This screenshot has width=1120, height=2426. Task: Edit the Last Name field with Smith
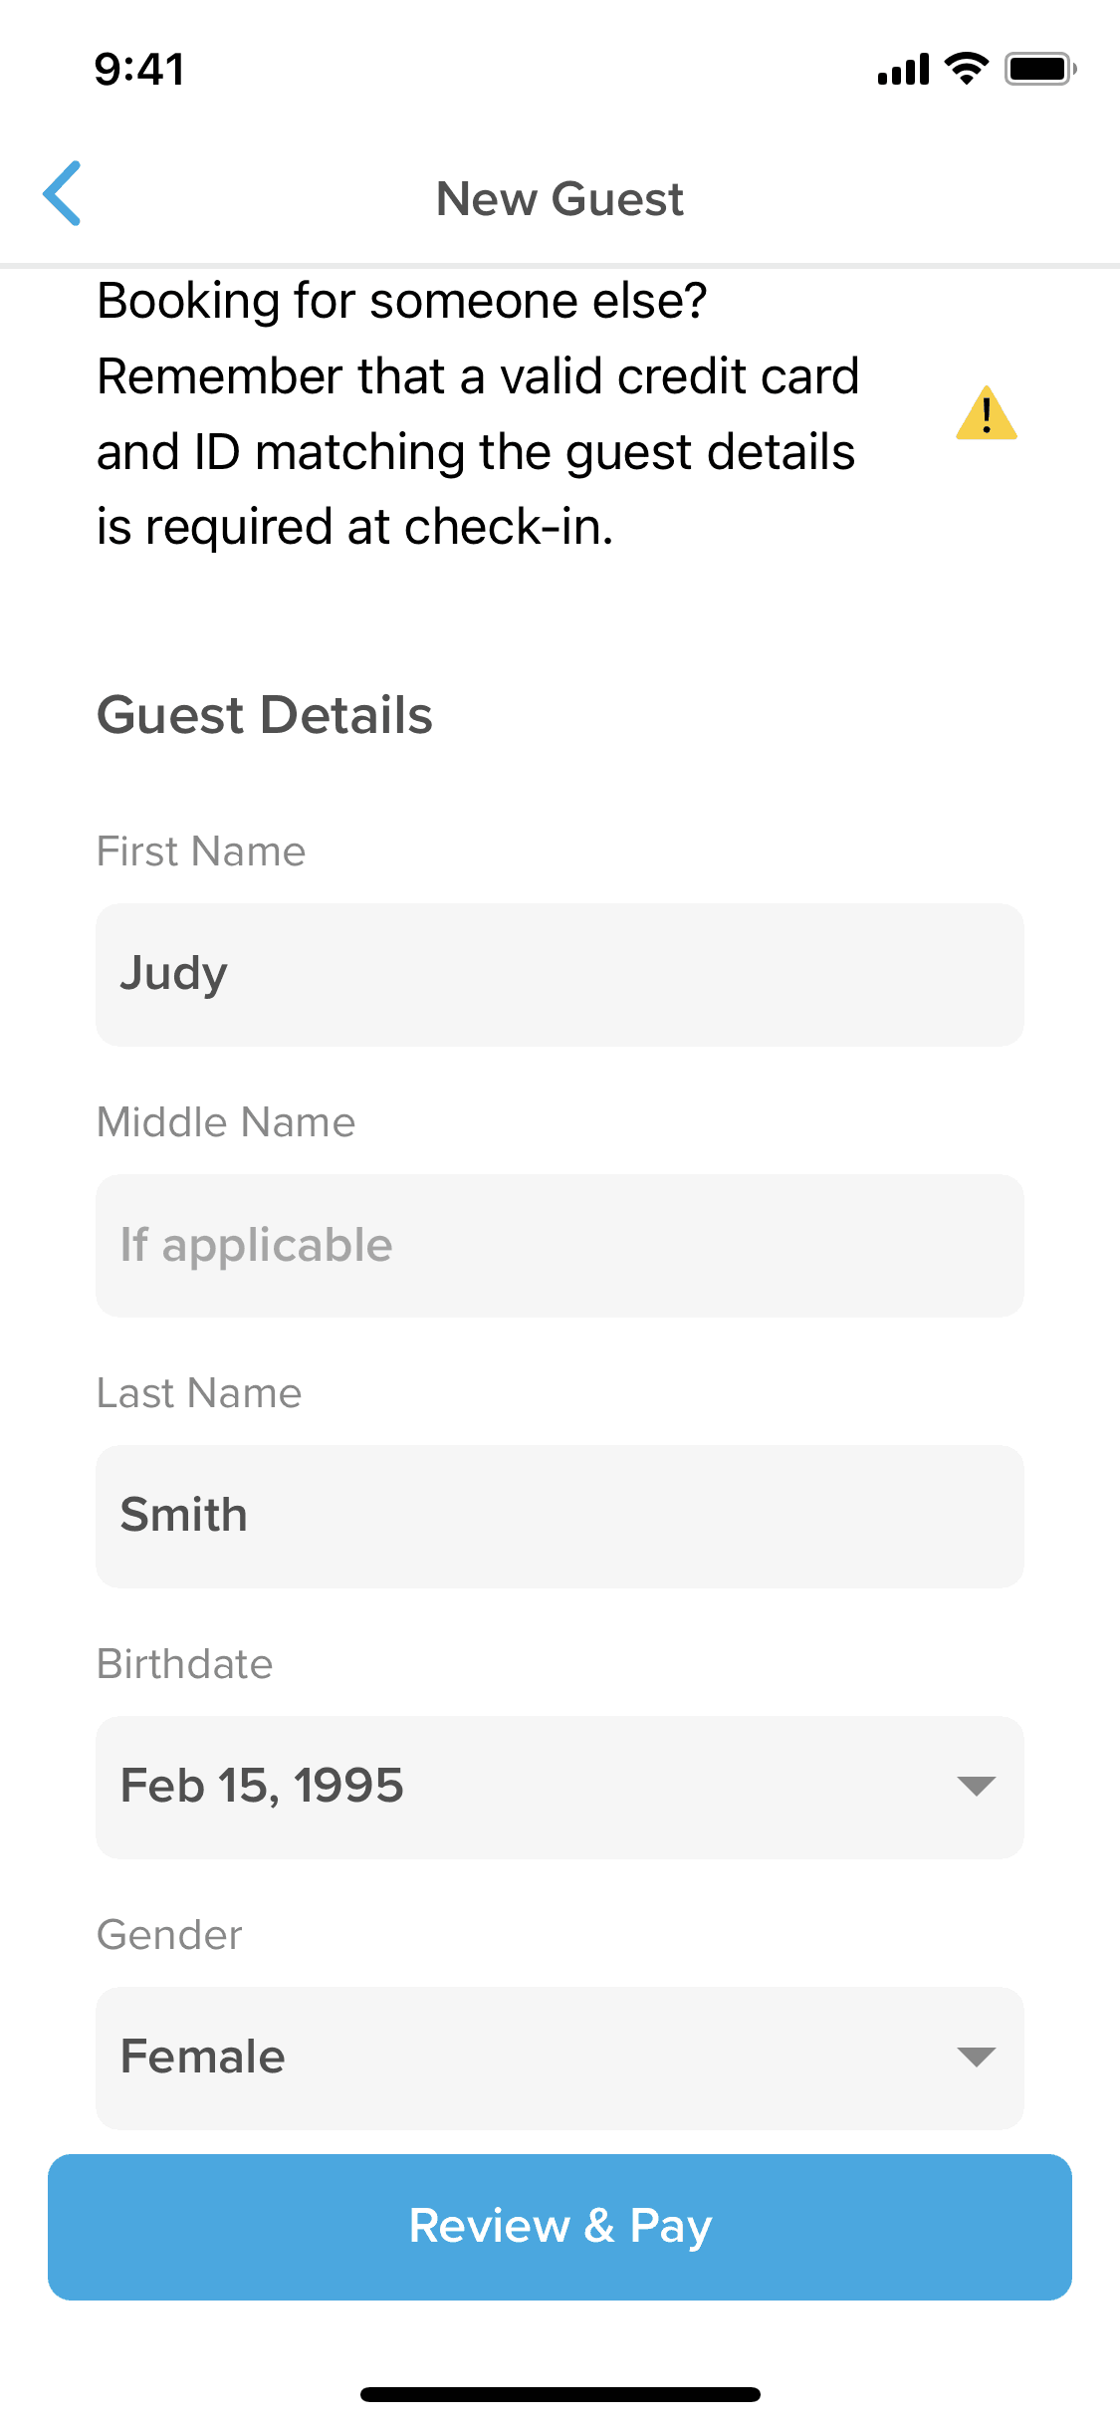tap(560, 1516)
